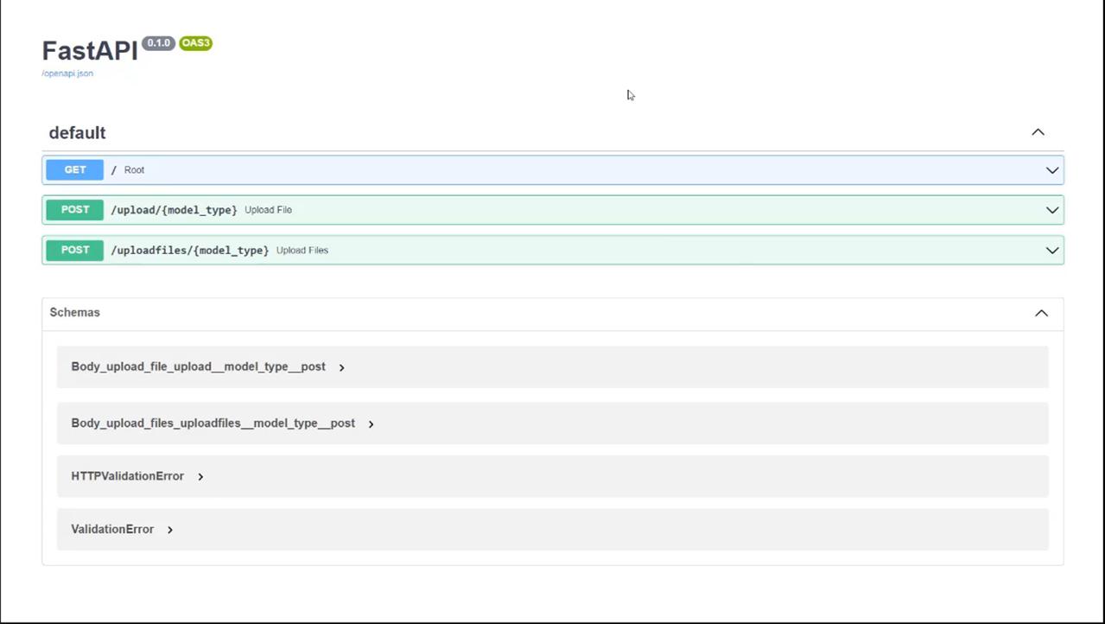This screenshot has height=624, width=1105.
Task: Collapse the Schemas section chevron
Action: point(1041,313)
